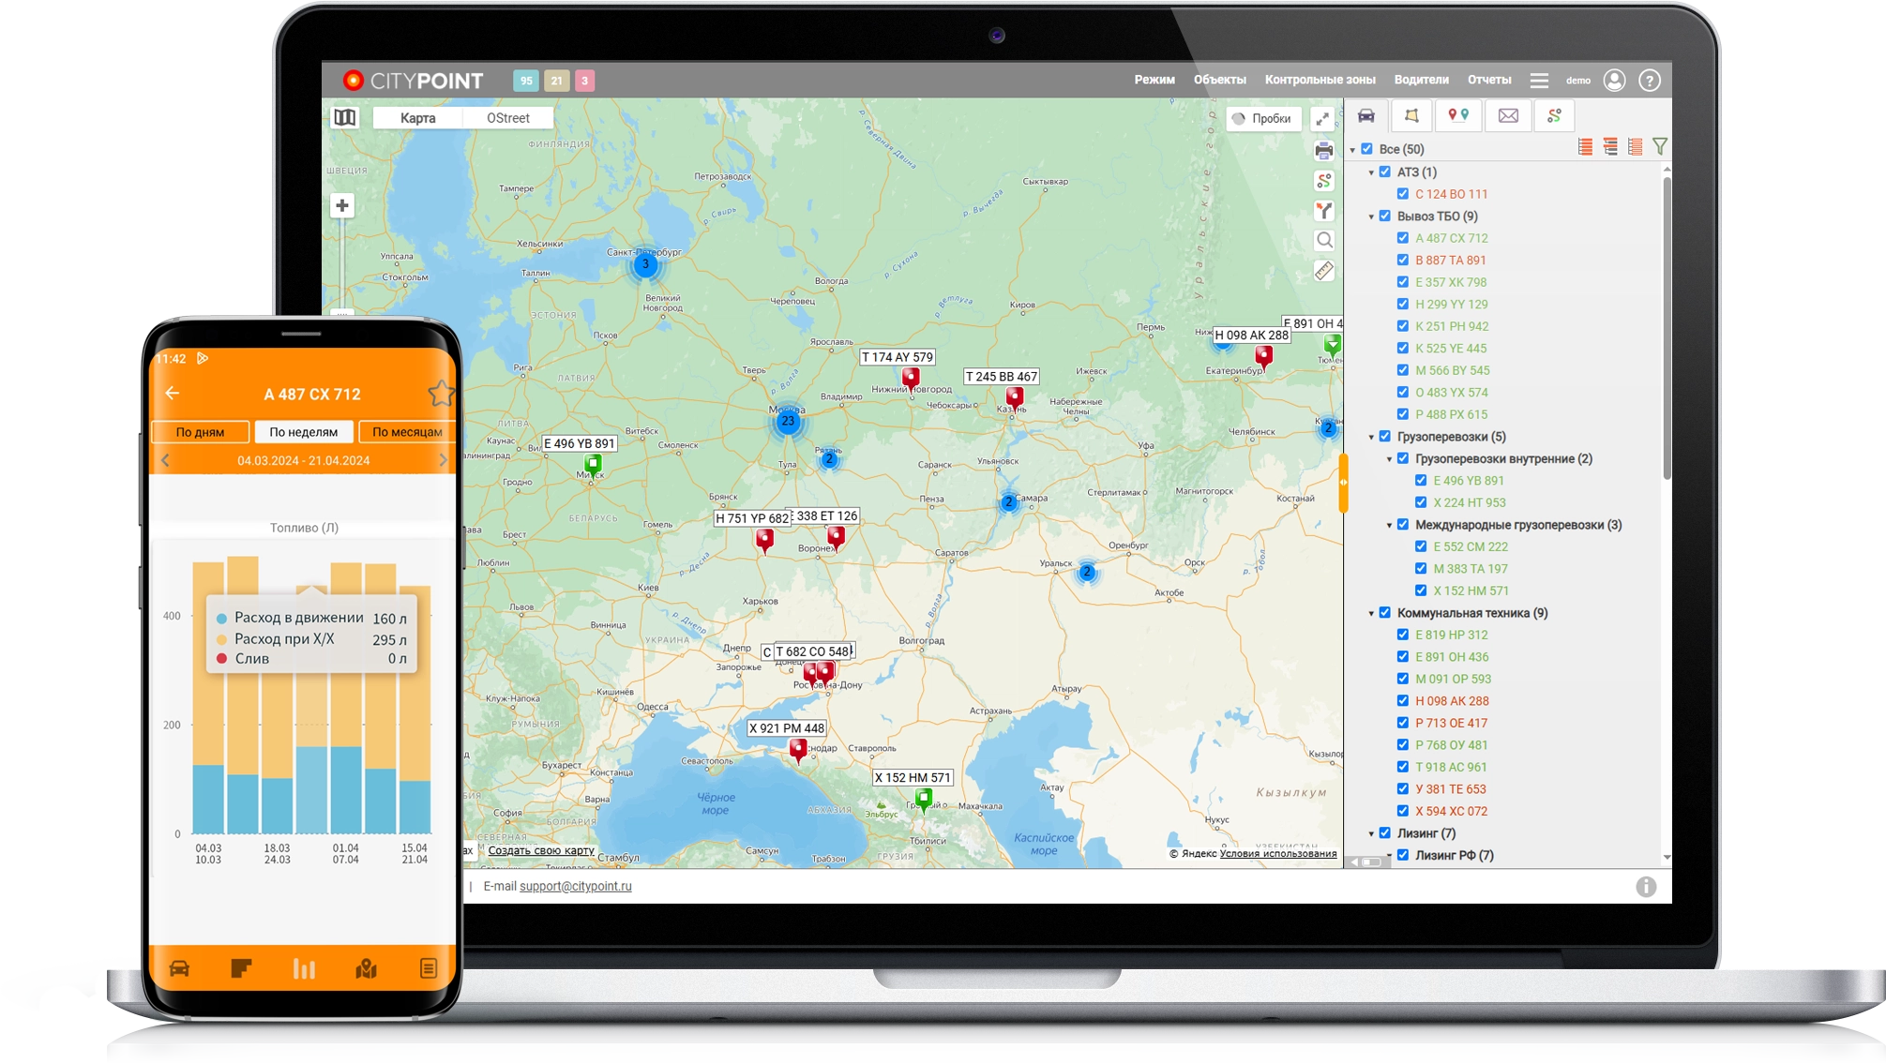Tap the back arrow on the phone
The width and height of the screenshot is (1886, 1063).
coord(172,394)
